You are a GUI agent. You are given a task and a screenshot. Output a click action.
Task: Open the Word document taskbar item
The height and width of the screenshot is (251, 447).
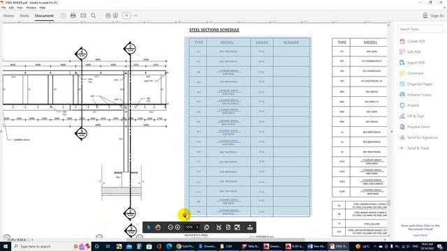tap(316, 246)
